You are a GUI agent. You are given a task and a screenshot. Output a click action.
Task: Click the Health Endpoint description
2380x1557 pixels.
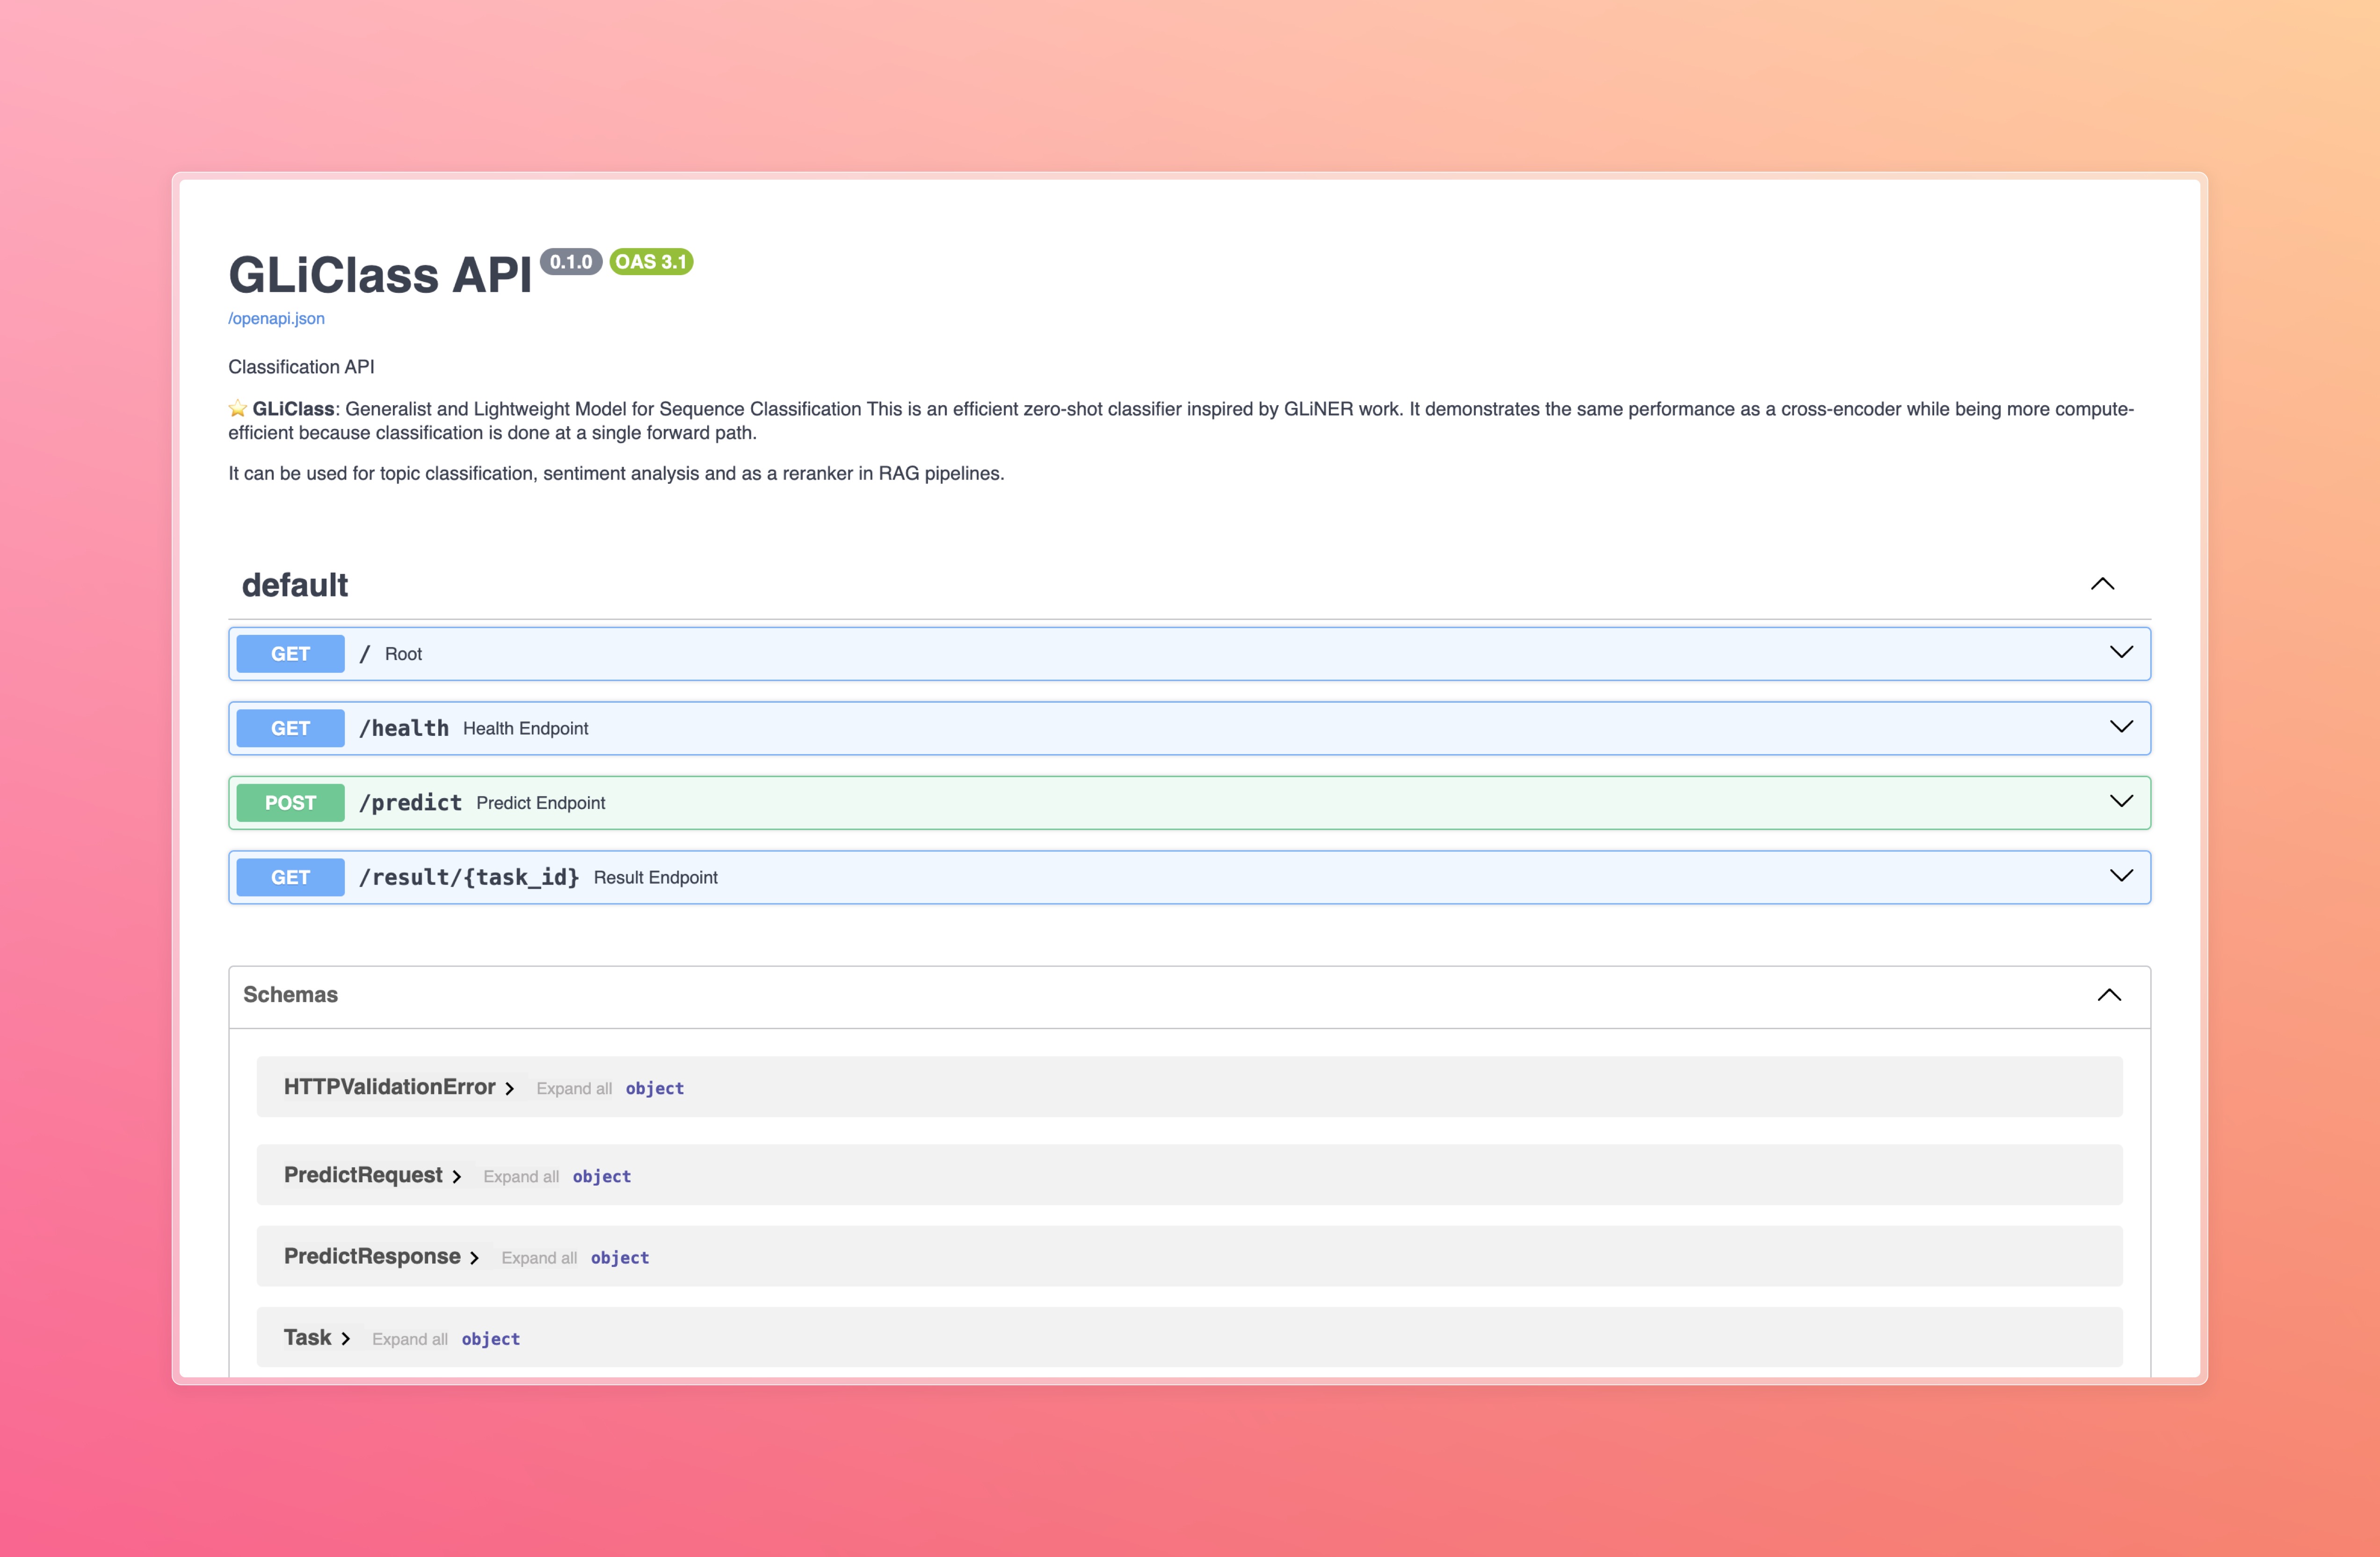526,728
